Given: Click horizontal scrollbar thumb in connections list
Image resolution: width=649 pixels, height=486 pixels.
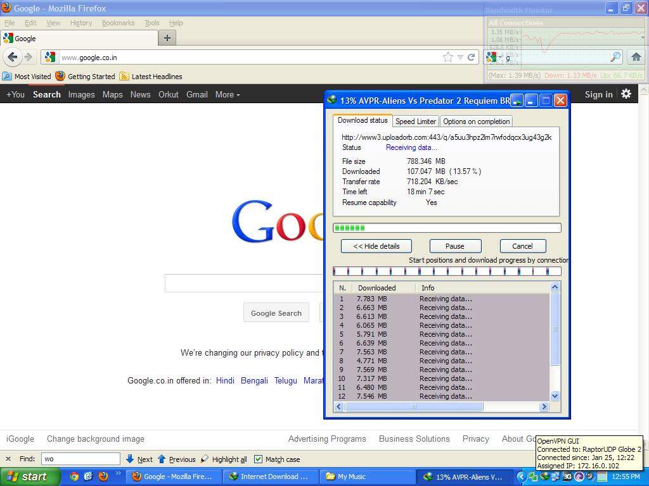Looking at the screenshot, I should (414, 407).
